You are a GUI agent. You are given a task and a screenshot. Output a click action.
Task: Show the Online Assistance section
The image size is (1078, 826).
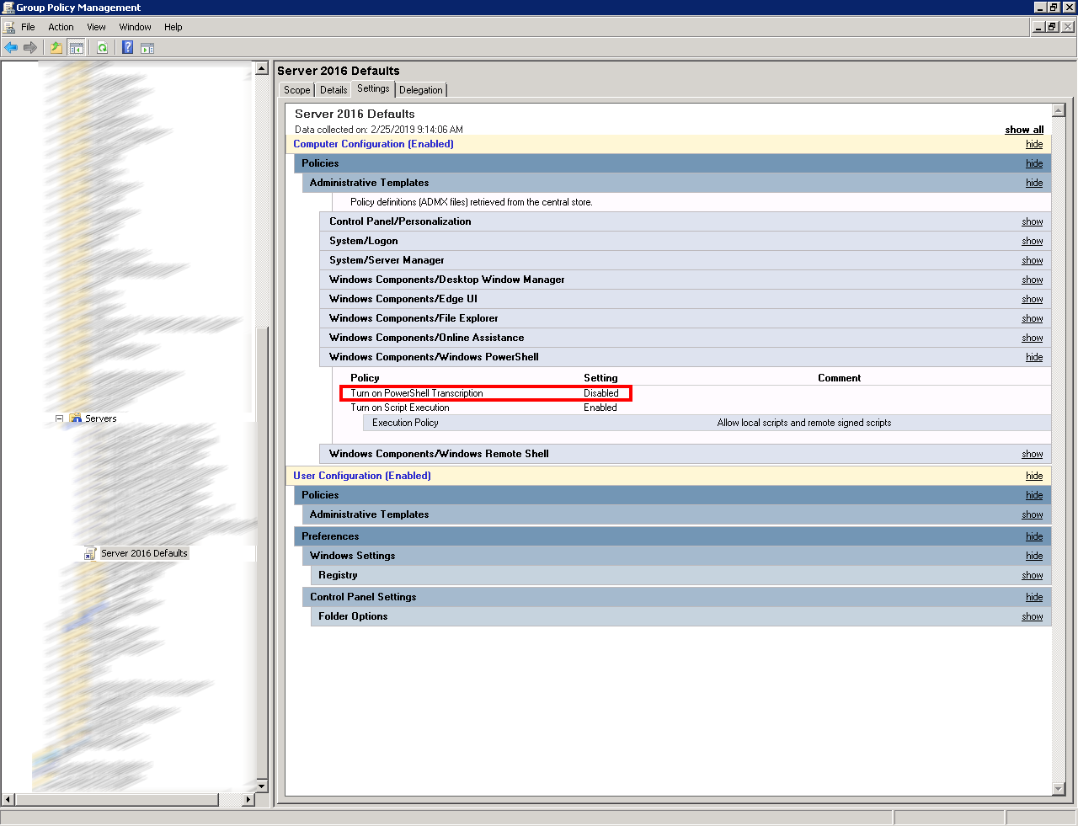pyautogui.click(x=1033, y=338)
